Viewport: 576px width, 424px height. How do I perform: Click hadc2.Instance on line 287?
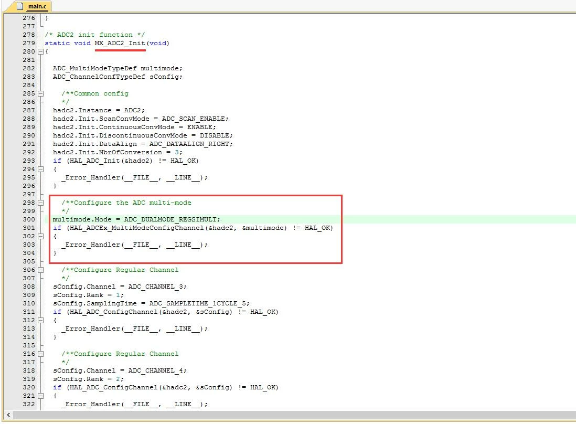click(82, 110)
